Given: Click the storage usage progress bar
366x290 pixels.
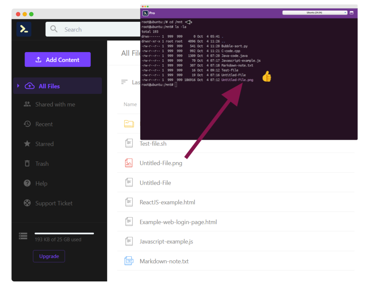Looking at the screenshot, I should (x=64, y=233).
